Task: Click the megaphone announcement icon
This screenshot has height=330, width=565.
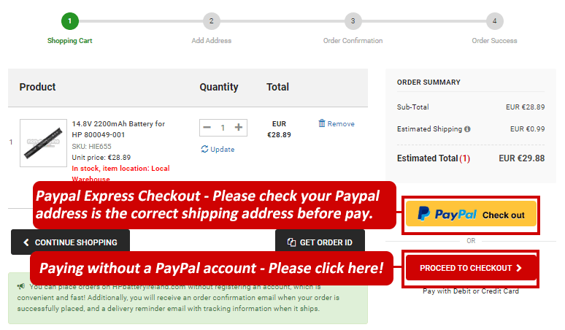Action: pos(21,286)
